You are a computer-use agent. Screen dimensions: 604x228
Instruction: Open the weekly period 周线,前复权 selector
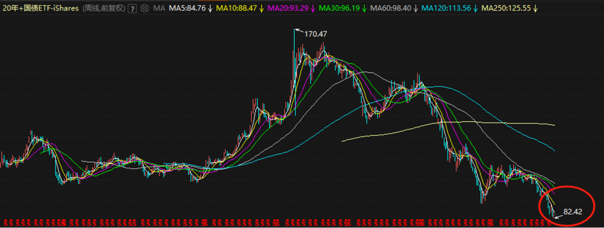point(103,8)
